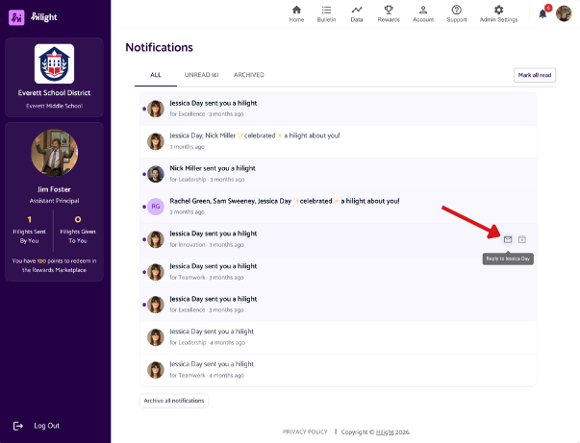Open the Account person icon
The height and width of the screenshot is (443, 580).
click(x=423, y=10)
